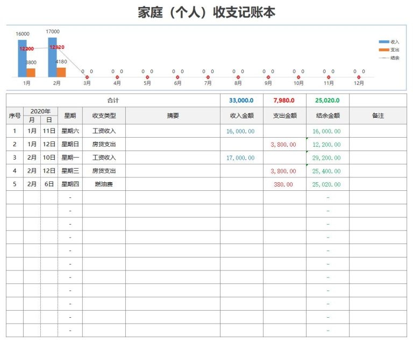The image size is (413, 343).
Task: Select the 星期日 cell
Action: click(70, 144)
